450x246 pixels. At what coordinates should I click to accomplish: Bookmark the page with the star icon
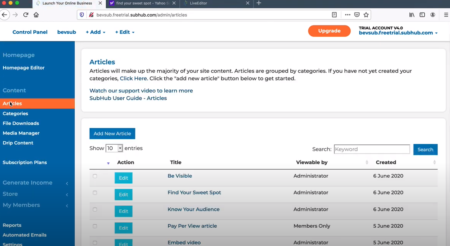click(x=366, y=15)
